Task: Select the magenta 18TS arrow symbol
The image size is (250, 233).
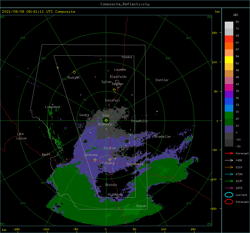Action: point(229,188)
